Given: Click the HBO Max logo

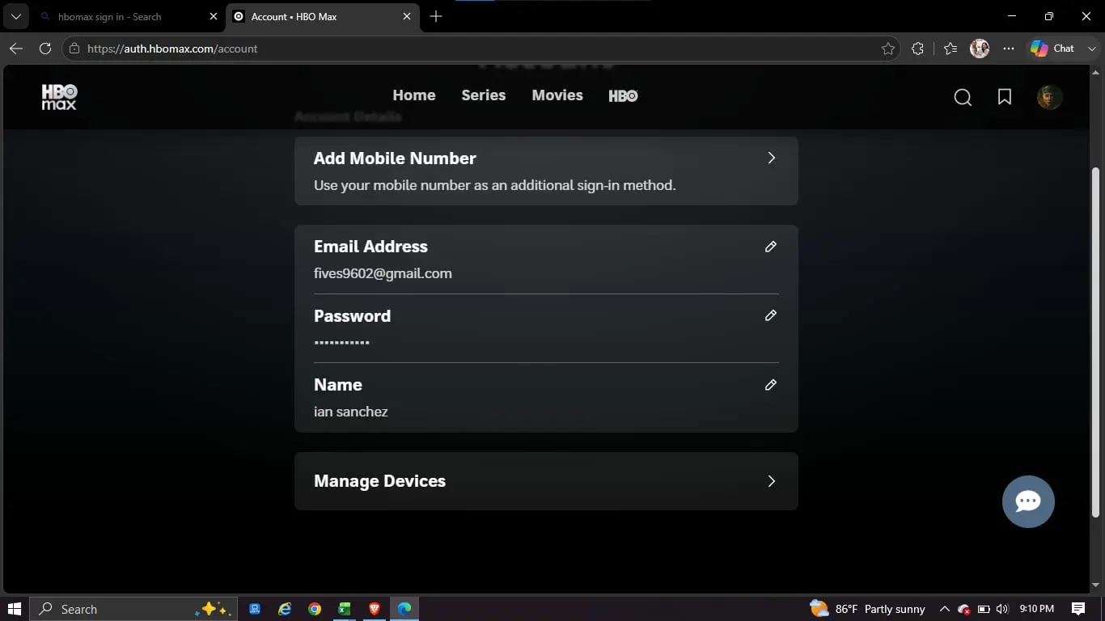Looking at the screenshot, I should click(59, 96).
